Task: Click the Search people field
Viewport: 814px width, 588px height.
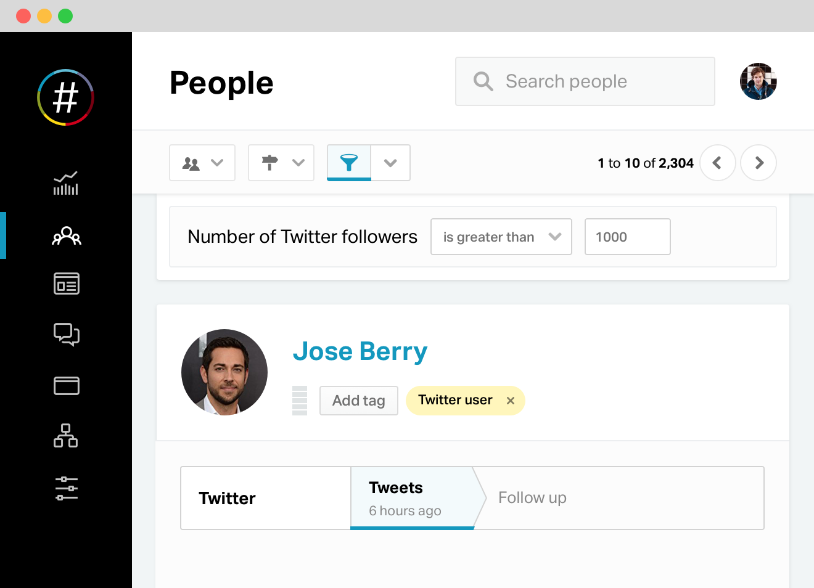Action: click(x=585, y=81)
